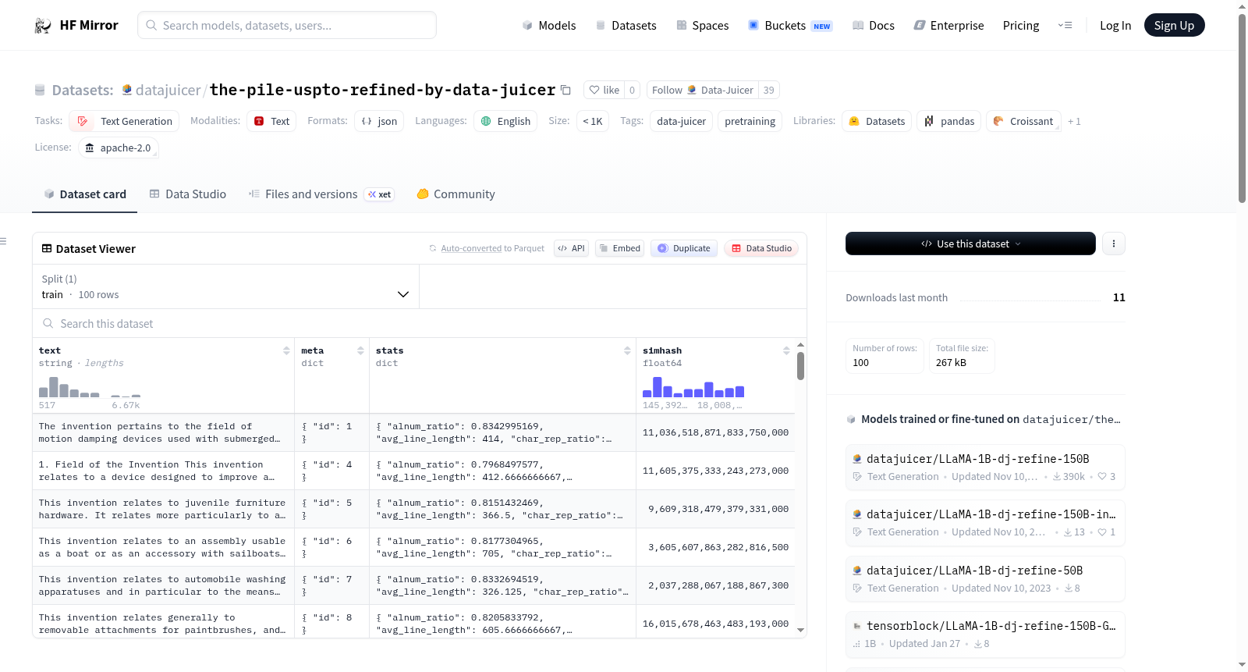This screenshot has width=1248, height=672.
Task: Open the left sidebar hamburger icon
Action: pyautogui.click(x=3, y=241)
